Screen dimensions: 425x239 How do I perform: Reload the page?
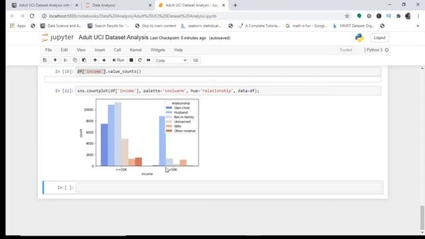(32, 16)
